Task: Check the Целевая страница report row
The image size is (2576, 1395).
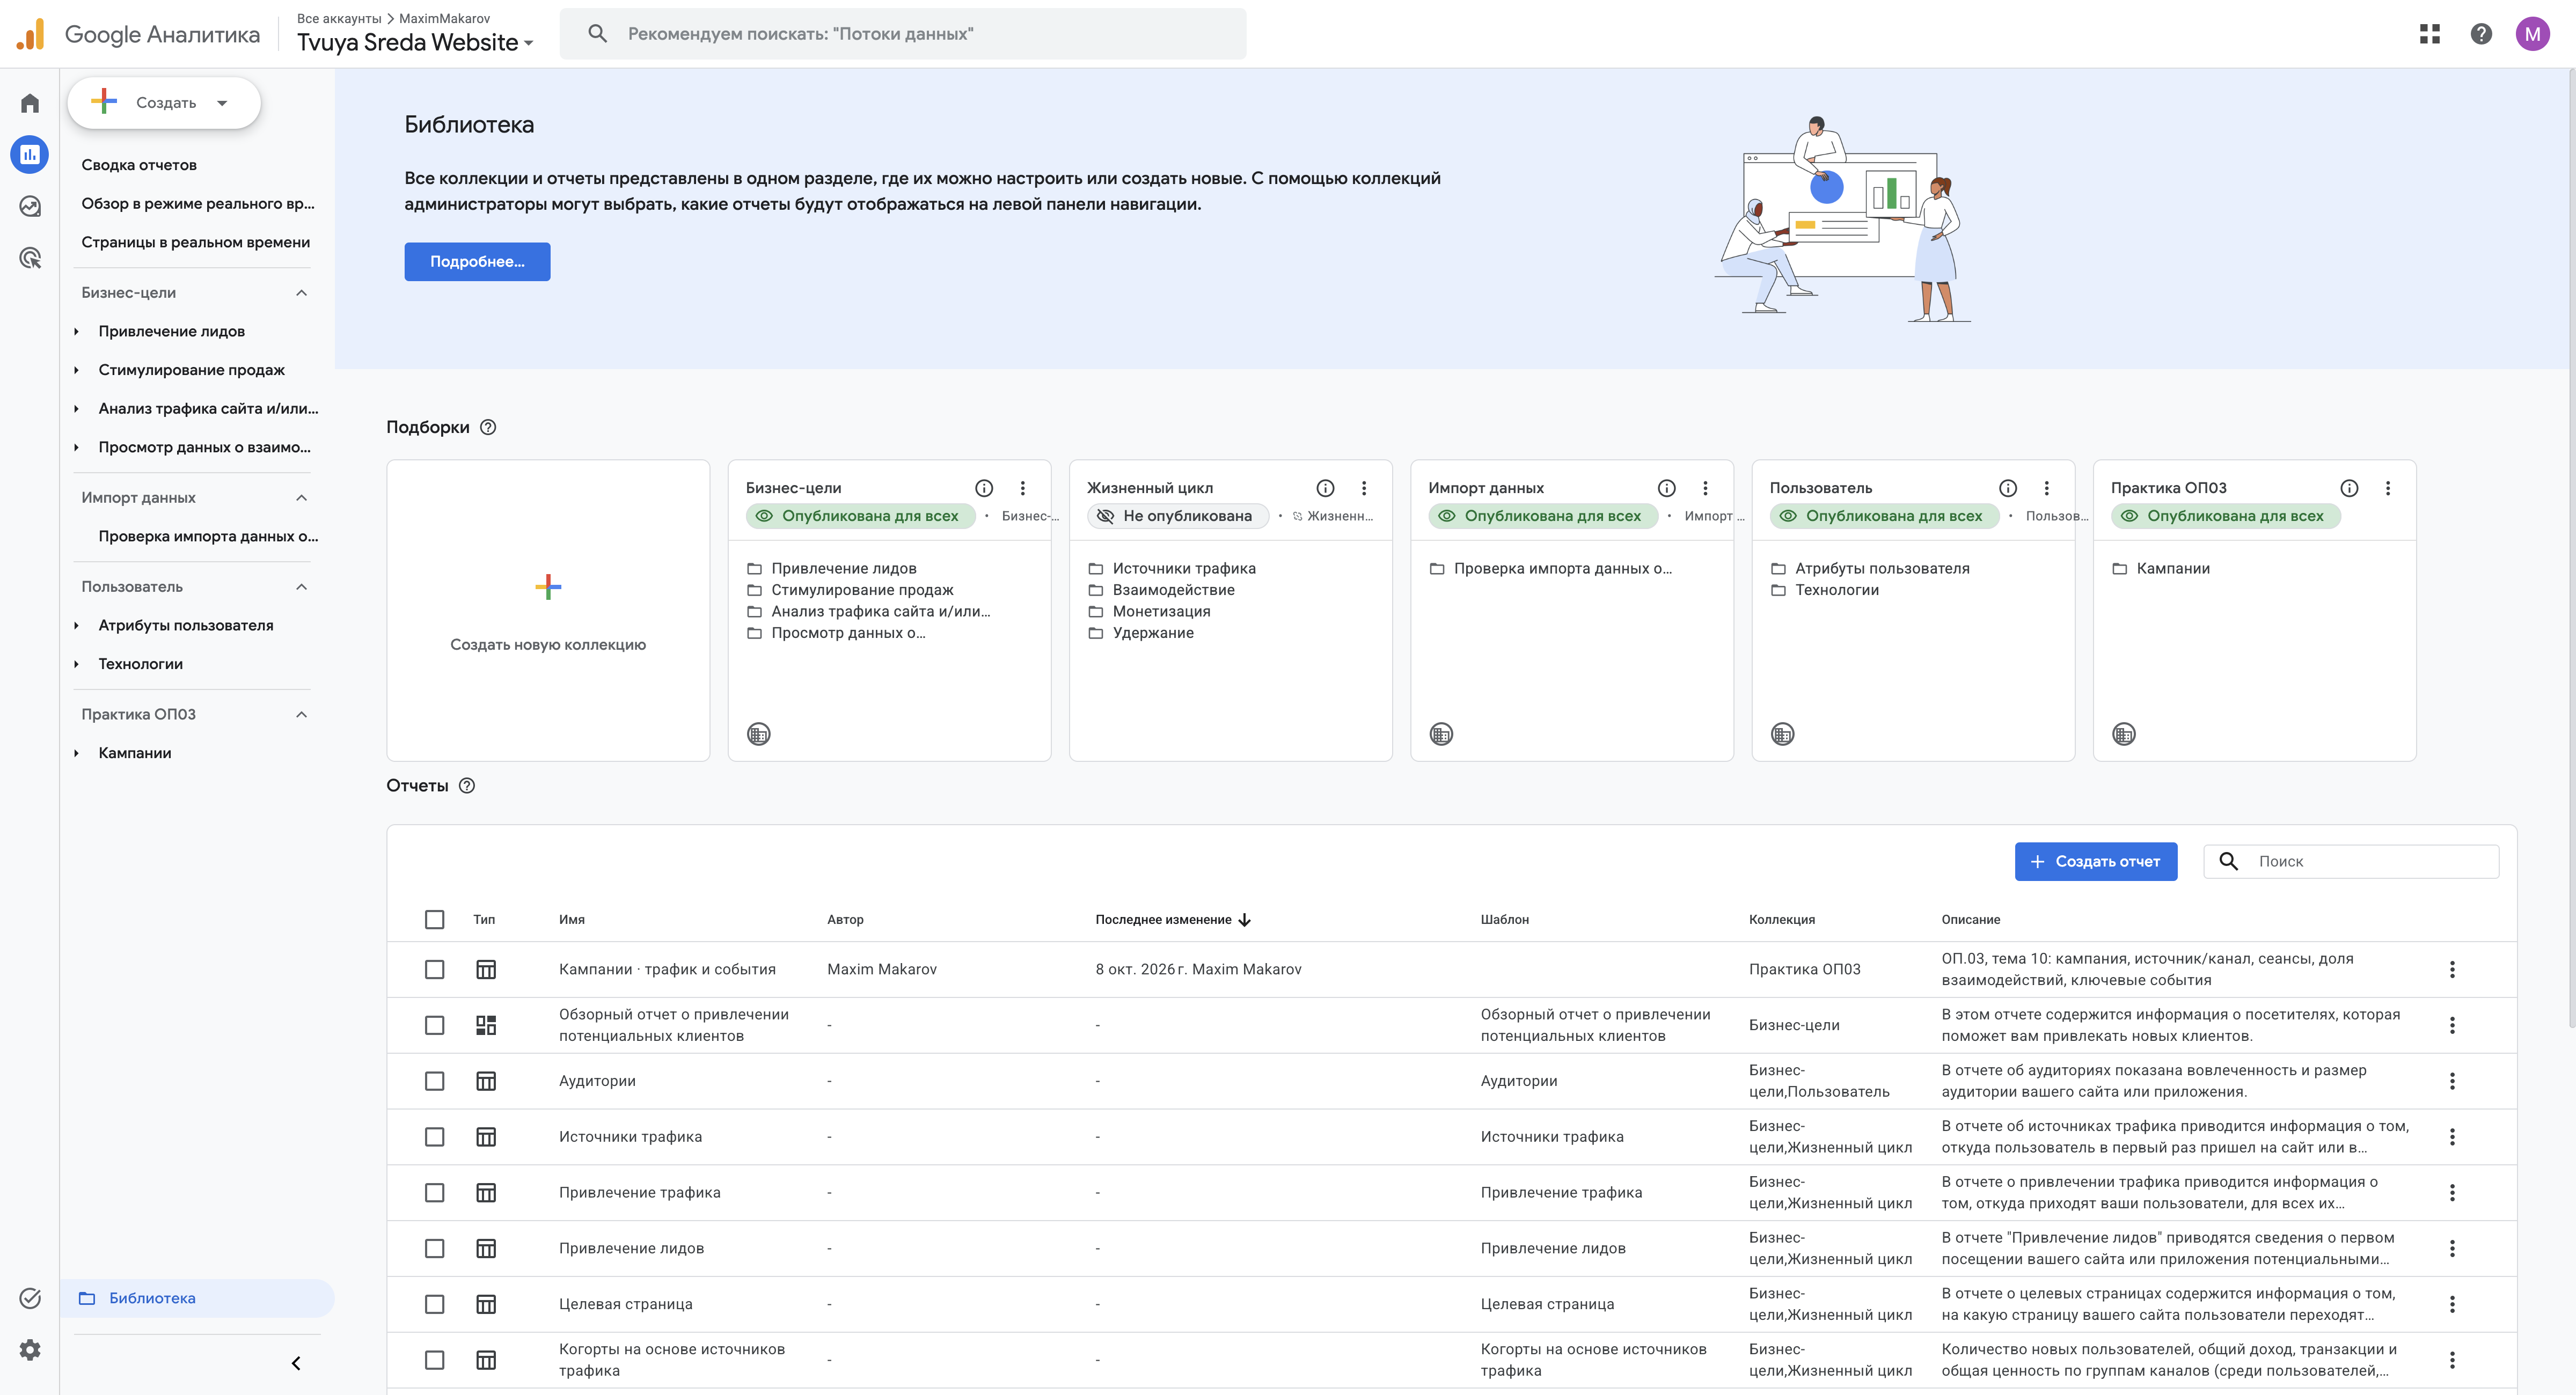Action: tap(434, 1304)
